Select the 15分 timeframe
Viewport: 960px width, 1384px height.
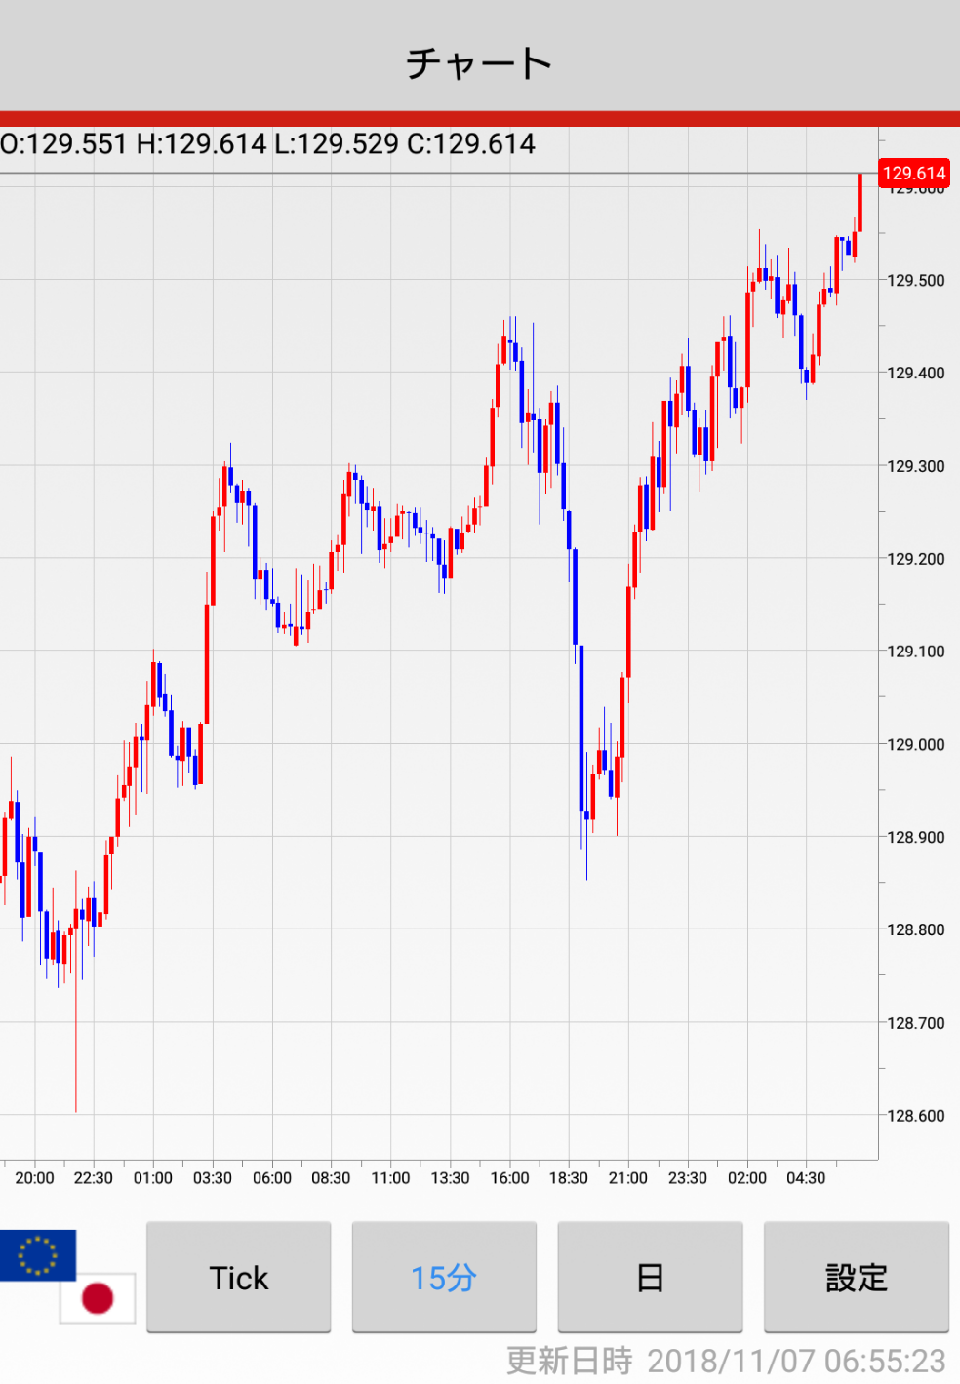coord(444,1277)
